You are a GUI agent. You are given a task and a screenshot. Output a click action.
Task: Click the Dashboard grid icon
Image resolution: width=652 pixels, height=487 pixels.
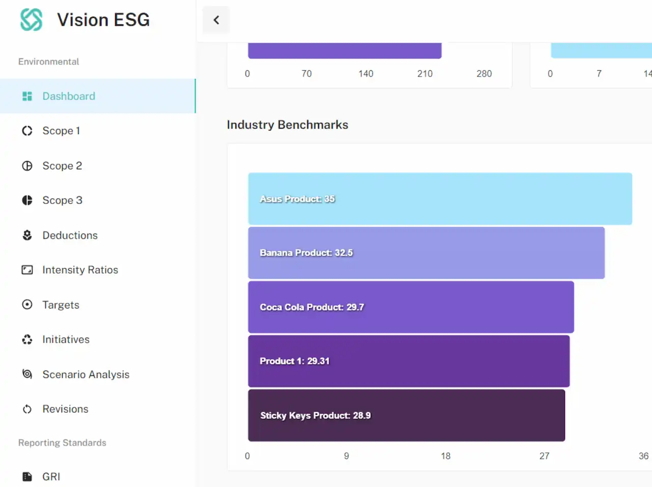[x=27, y=96]
